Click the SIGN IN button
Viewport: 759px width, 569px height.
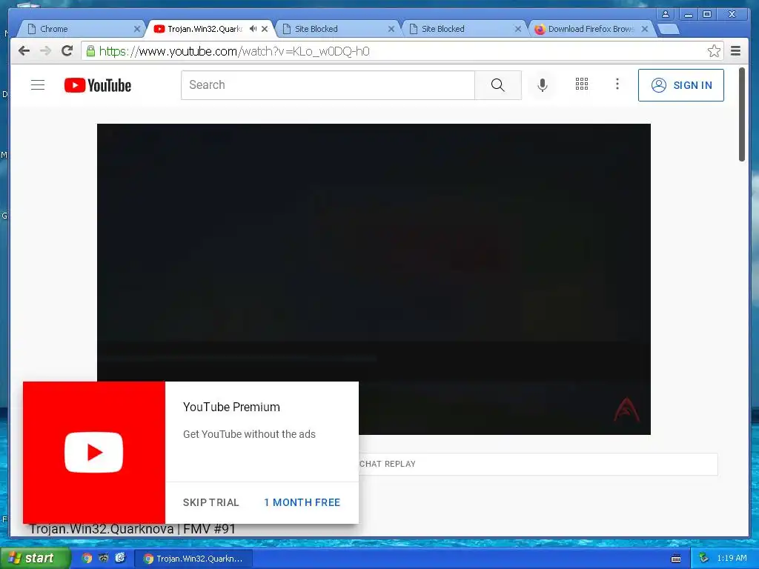pyautogui.click(x=680, y=85)
